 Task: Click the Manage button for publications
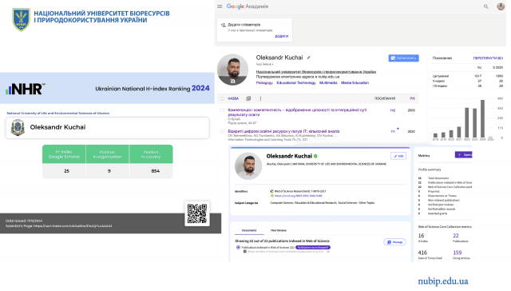tap(394, 242)
